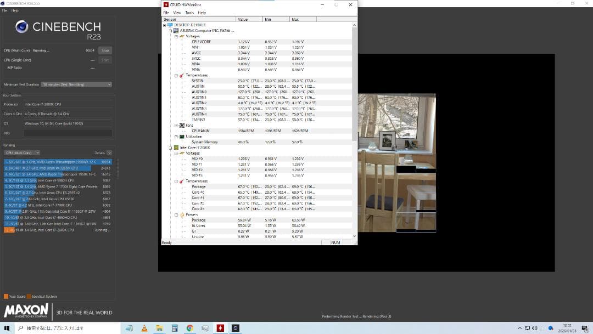Select the AMD Ryzen Threadripper 2990WX ranking row
This screenshot has width=593, height=334.
pyautogui.click(x=58, y=162)
